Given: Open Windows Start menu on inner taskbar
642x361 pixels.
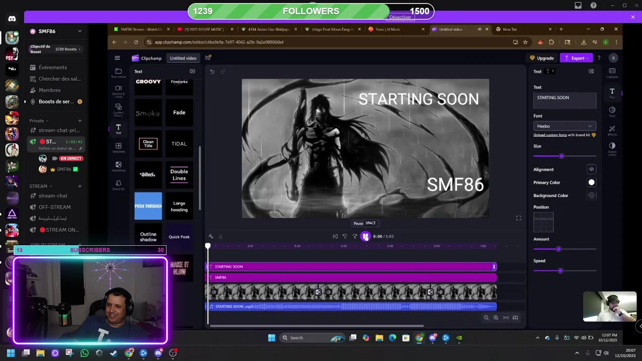Looking at the screenshot, I should pyautogui.click(x=271, y=337).
